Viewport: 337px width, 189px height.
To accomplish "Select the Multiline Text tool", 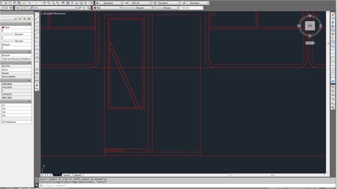I will click(x=37, y=85).
